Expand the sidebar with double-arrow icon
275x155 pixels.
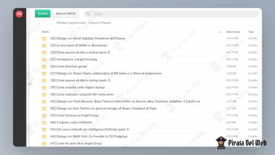[29, 84]
